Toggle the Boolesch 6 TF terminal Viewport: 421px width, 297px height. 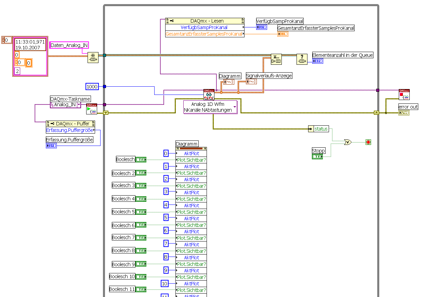[141, 225]
